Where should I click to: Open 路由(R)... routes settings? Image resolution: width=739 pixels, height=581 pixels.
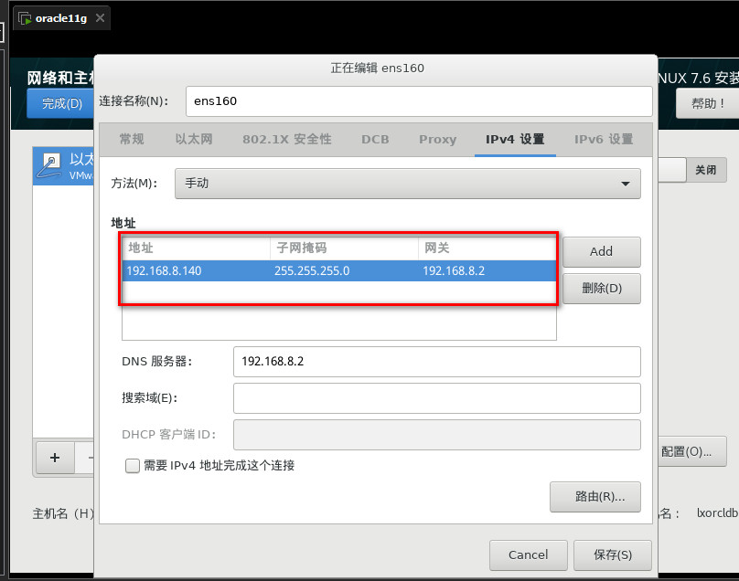point(594,497)
